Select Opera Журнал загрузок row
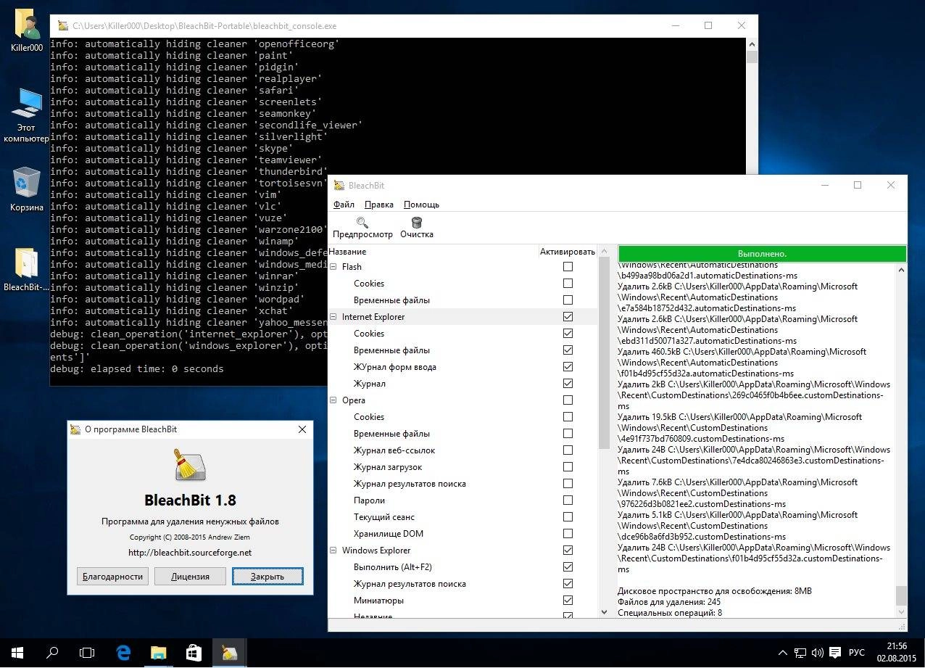This screenshot has height=668, width=925. click(462, 467)
